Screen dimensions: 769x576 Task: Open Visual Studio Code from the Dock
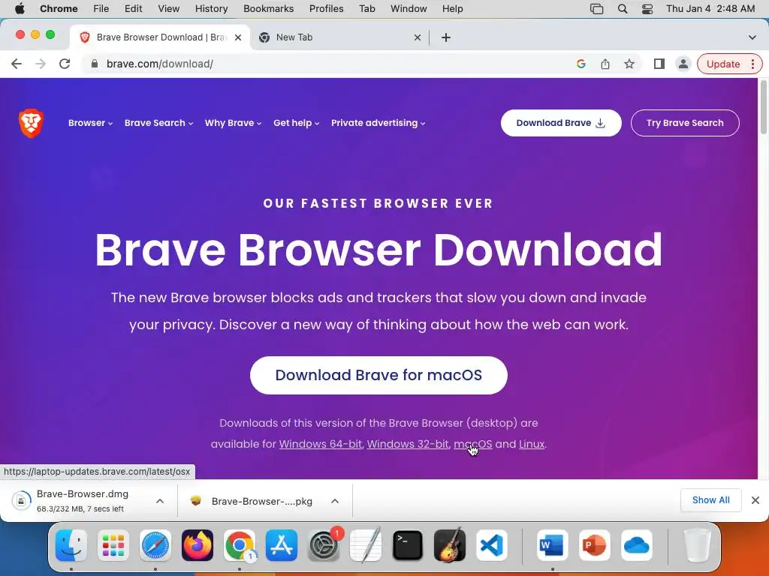[x=492, y=545]
